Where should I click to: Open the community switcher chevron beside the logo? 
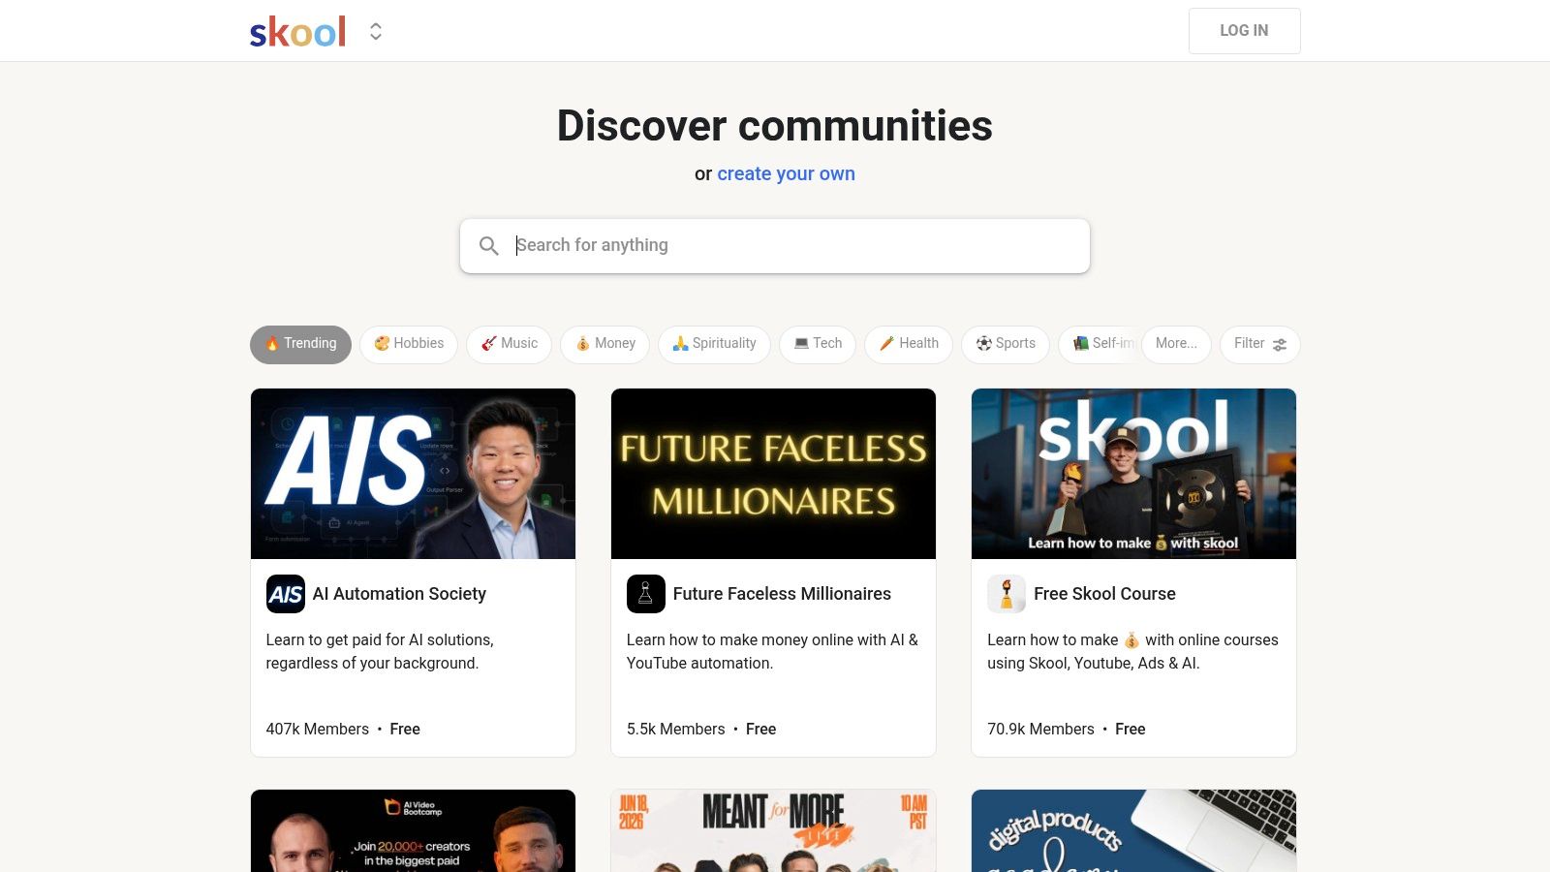click(376, 32)
